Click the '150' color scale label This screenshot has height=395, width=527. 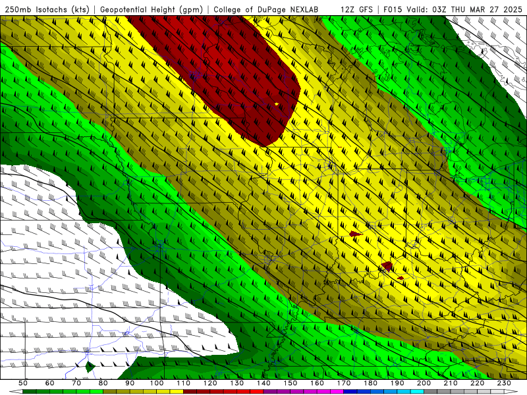tap(291, 383)
